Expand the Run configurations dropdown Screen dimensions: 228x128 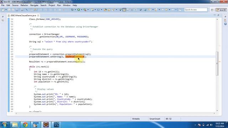tap(82, 10)
